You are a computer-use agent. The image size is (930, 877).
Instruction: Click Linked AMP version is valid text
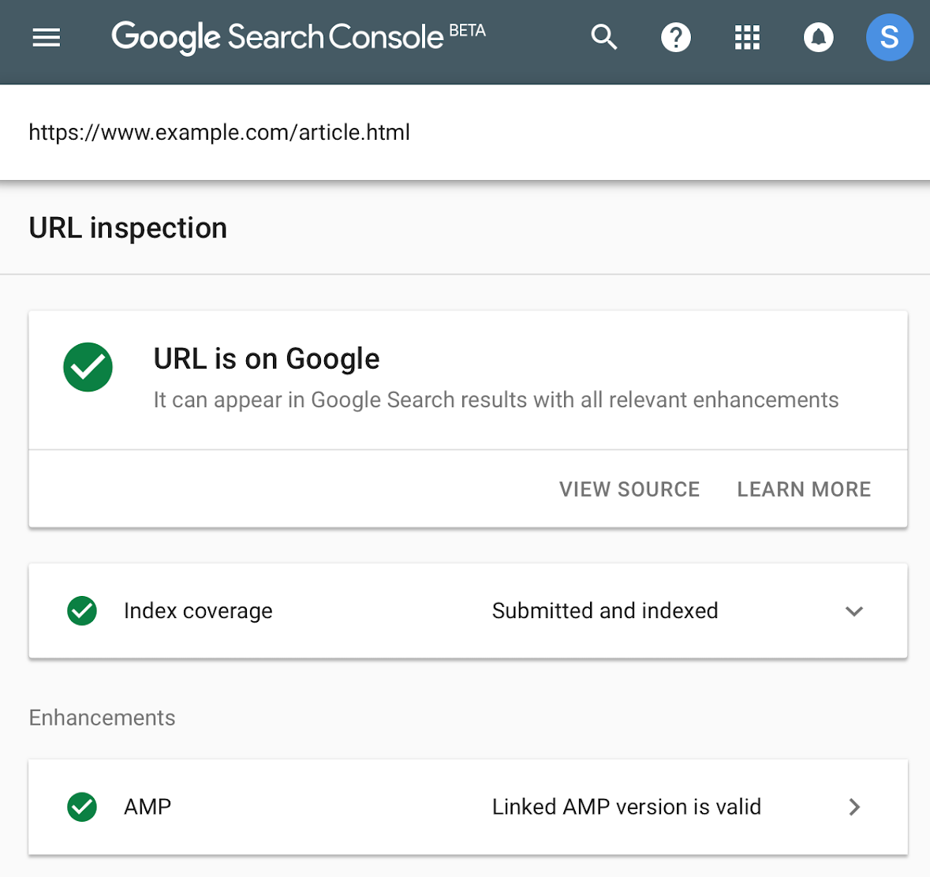[626, 807]
